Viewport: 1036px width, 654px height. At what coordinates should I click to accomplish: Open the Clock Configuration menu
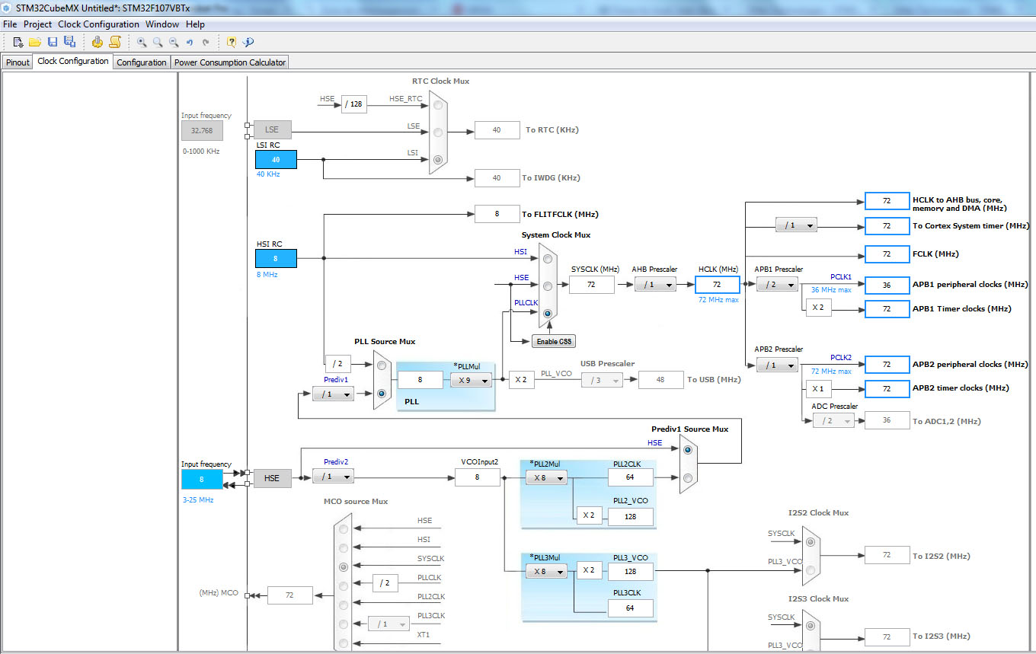tap(98, 24)
